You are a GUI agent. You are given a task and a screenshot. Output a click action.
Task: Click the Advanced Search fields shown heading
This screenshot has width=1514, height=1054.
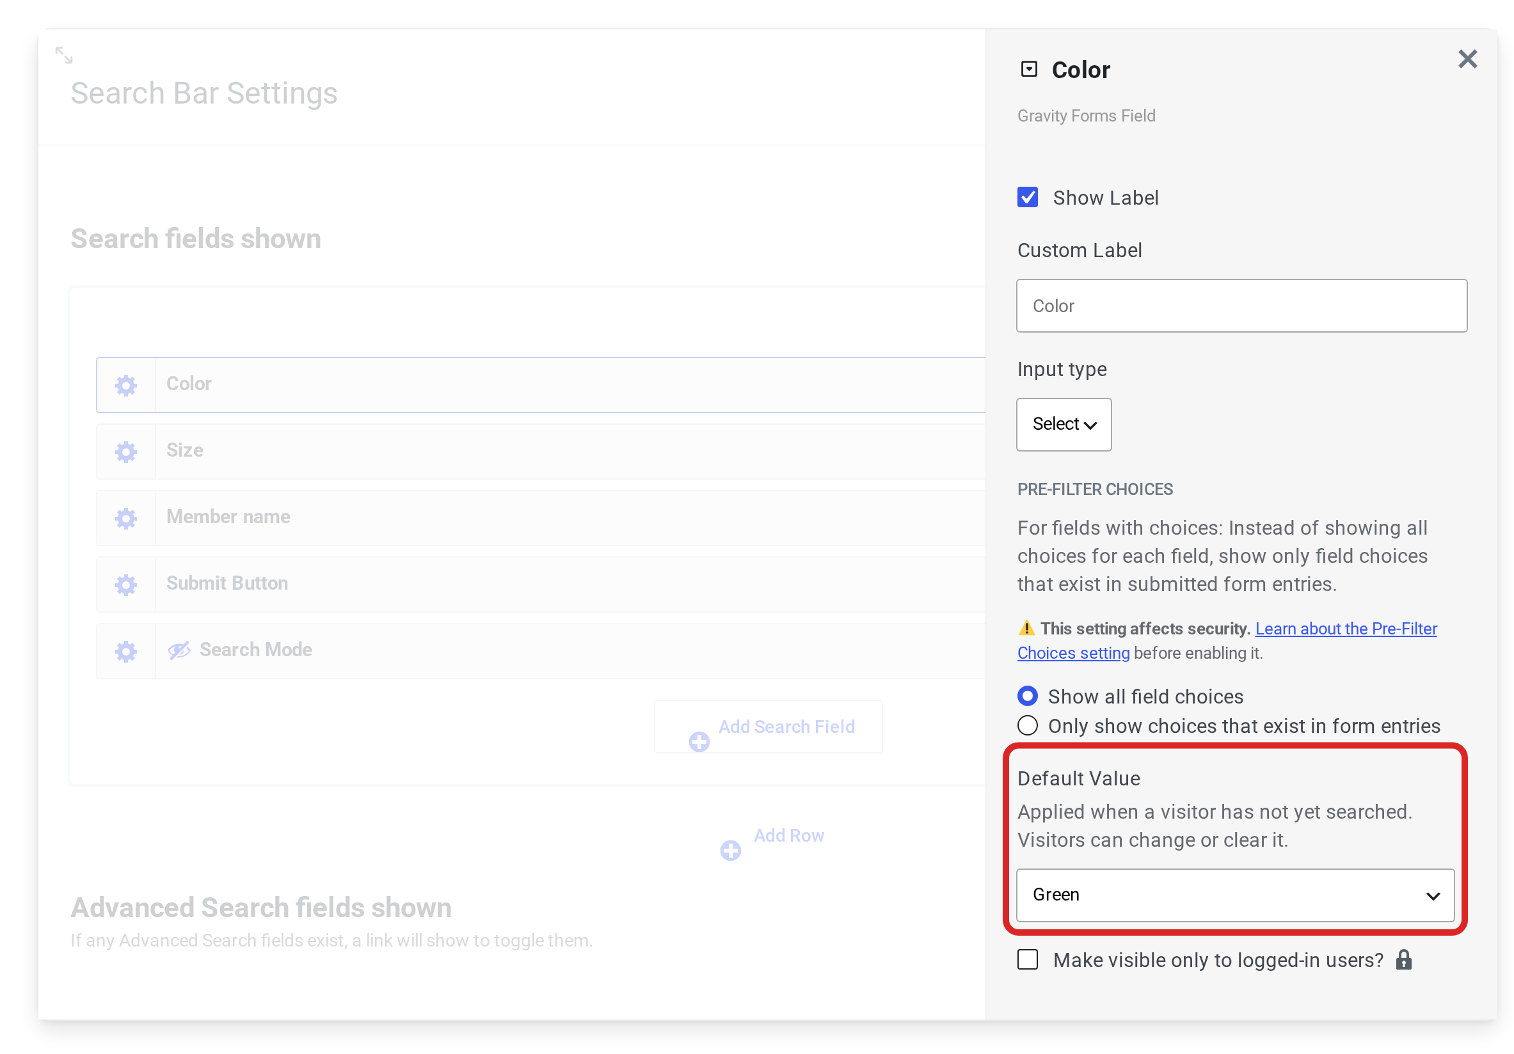click(x=261, y=908)
